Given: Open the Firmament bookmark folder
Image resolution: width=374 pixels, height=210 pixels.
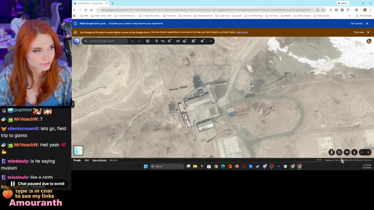Looking at the screenshot, I should click(169, 16).
